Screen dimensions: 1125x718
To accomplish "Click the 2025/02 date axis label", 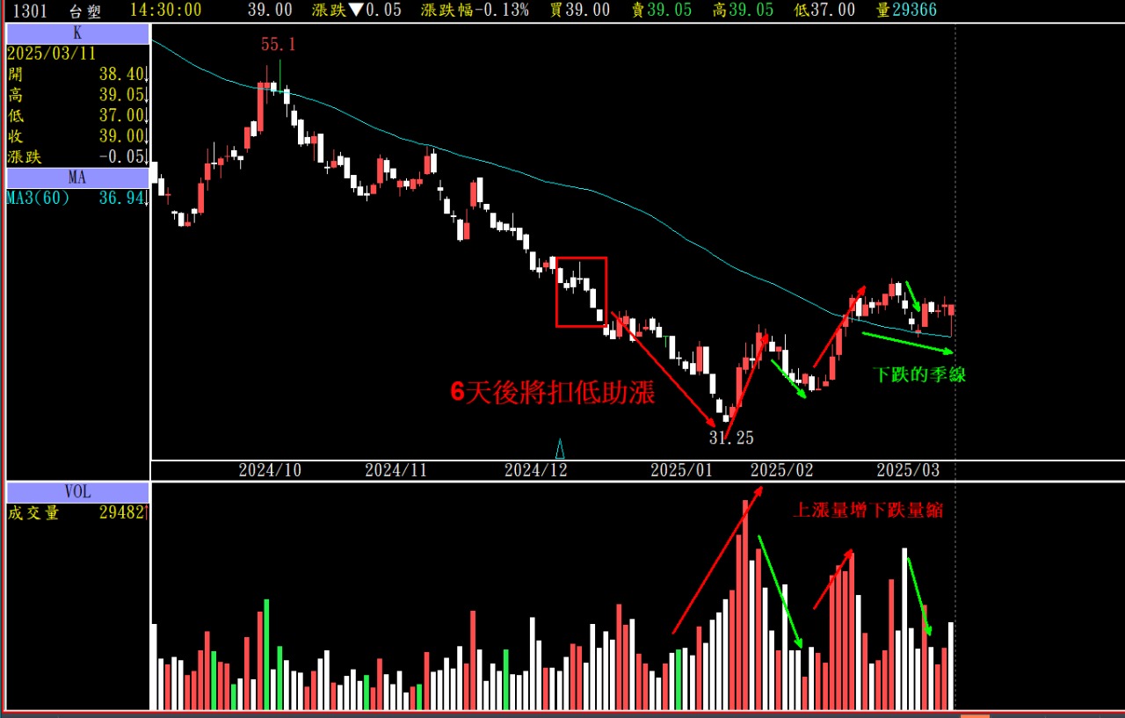I will click(x=782, y=470).
